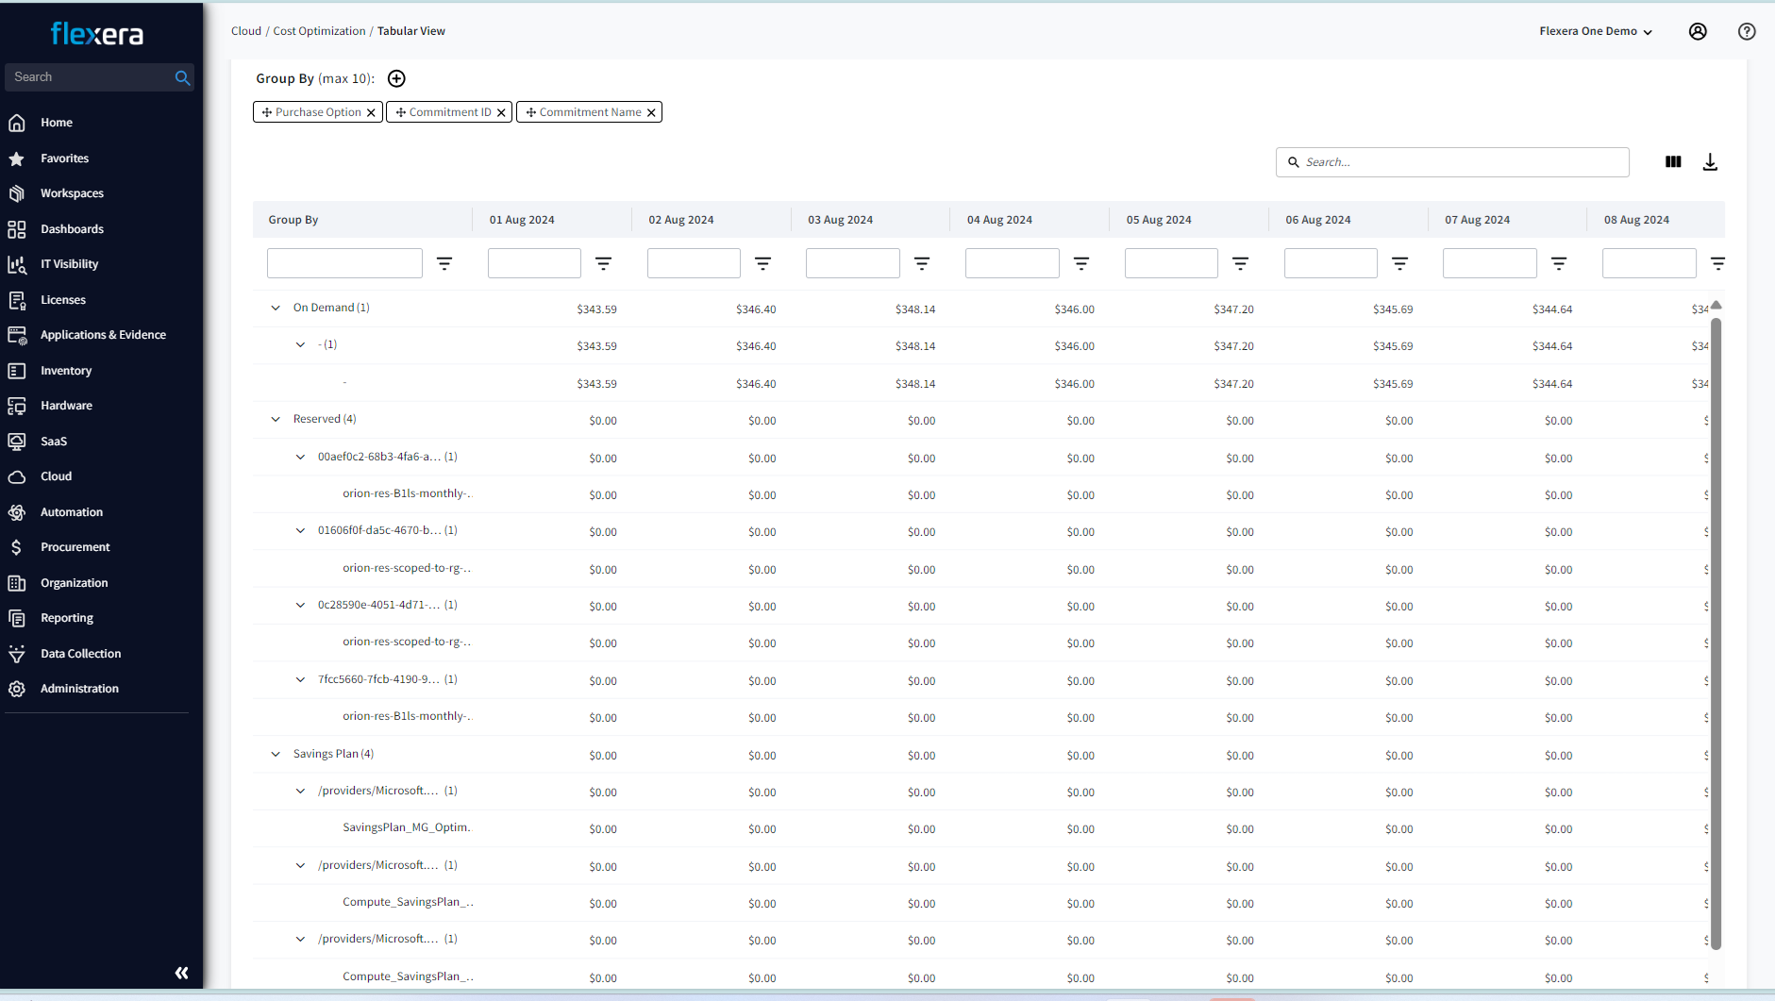
Task: Collapse the Reserved group row
Action: coord(276,419)
